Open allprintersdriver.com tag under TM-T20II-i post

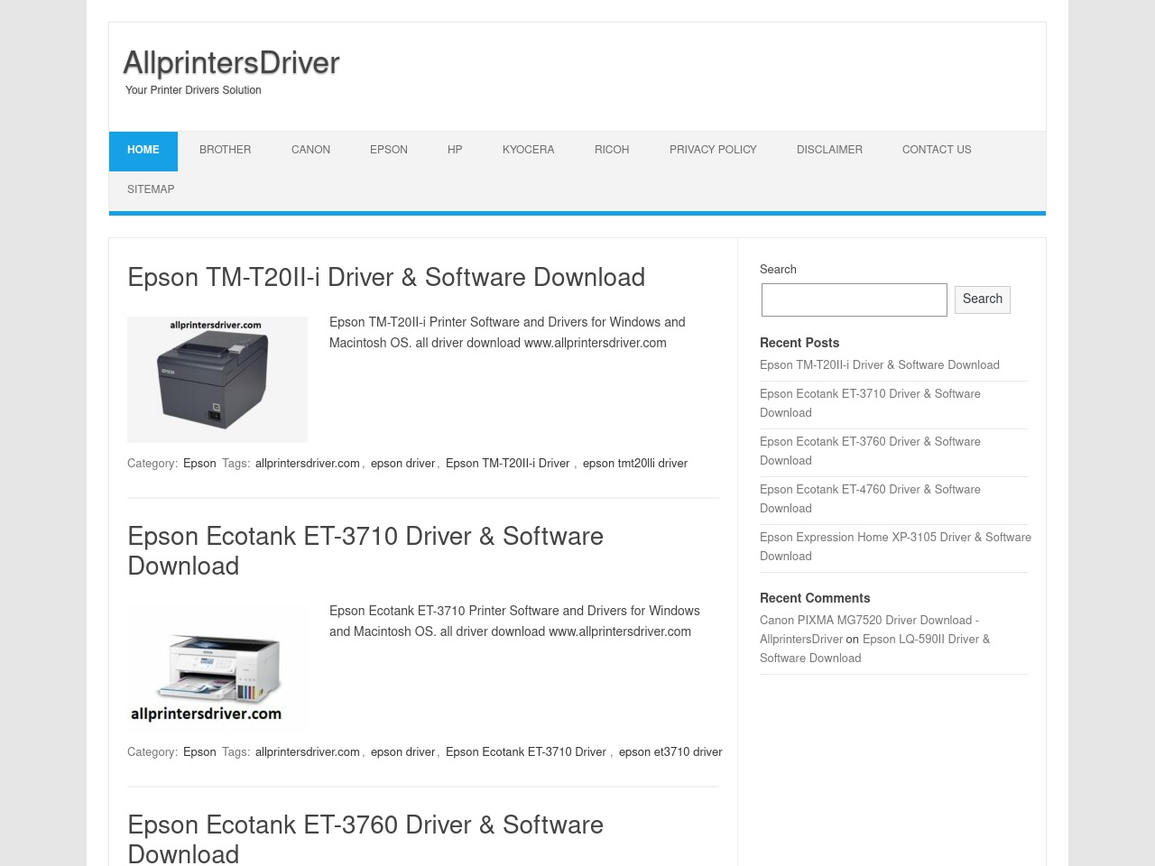[x=308, y=465]
